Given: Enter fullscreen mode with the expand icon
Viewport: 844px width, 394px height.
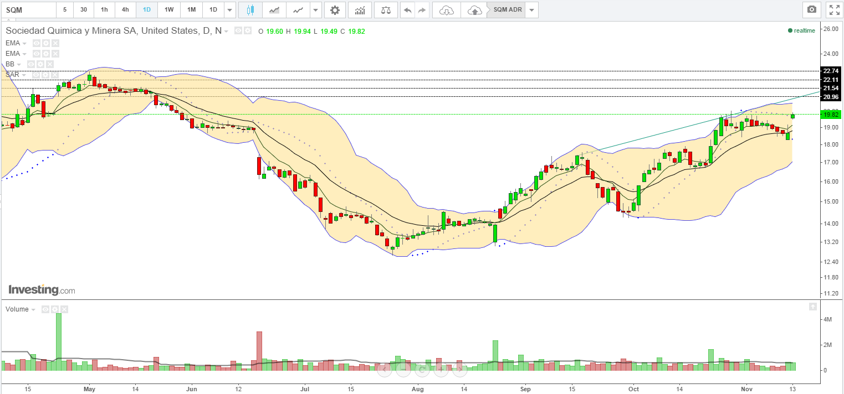Looking at the screenshot, I should pos(833,10).
